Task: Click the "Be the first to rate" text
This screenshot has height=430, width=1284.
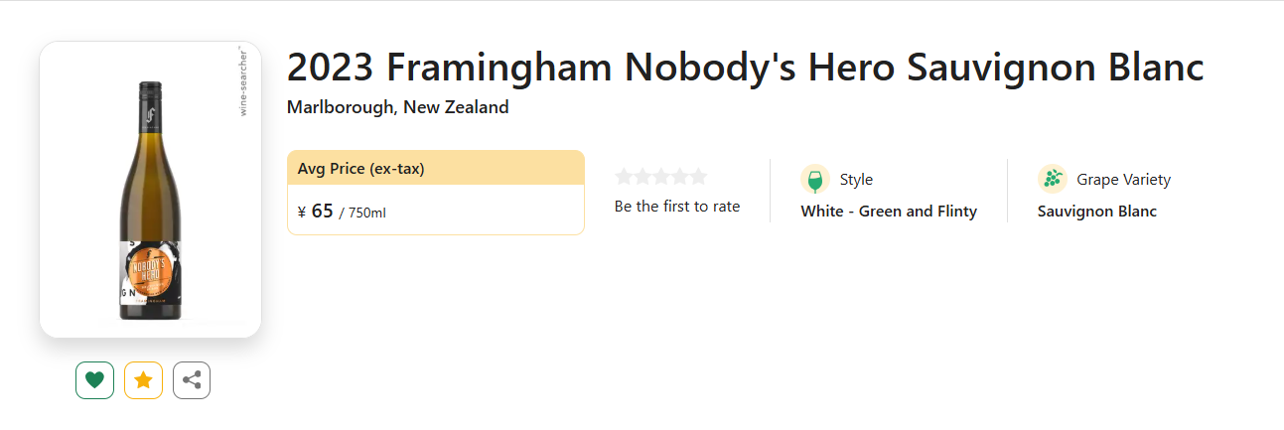Action: pos(677,207)
